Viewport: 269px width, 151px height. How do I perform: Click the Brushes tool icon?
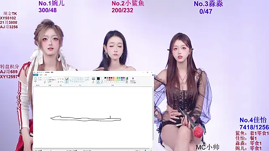pyautogui.click(x=66, y=78)
